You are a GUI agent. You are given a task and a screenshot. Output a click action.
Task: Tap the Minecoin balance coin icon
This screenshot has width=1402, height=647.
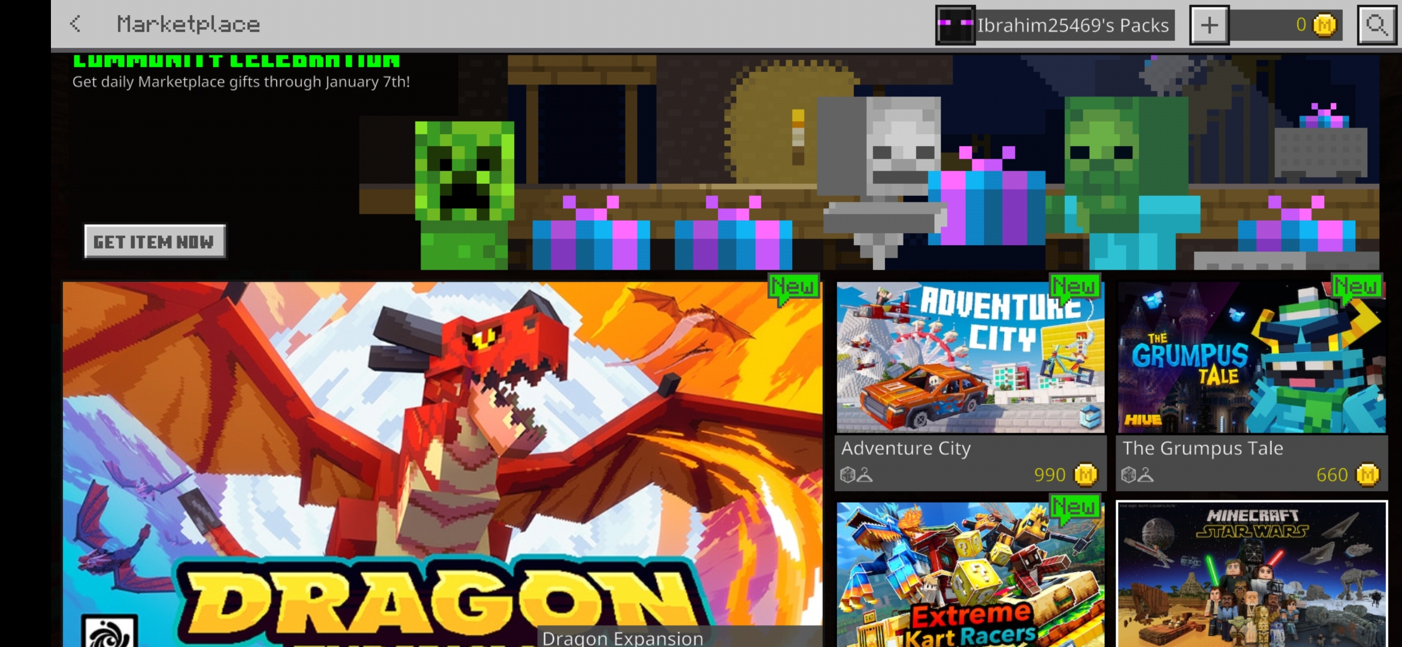(1325, 25)
